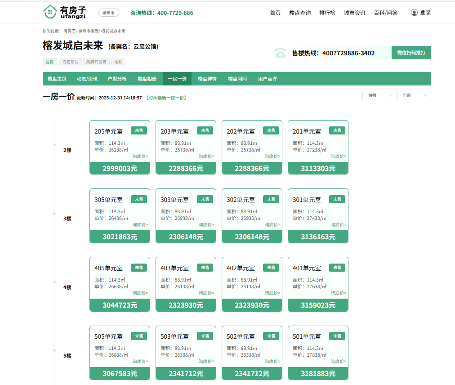Switch to the 户型分析 tab
The width and height of the screenshot is (455, 385).
click(x=117, y=79)
